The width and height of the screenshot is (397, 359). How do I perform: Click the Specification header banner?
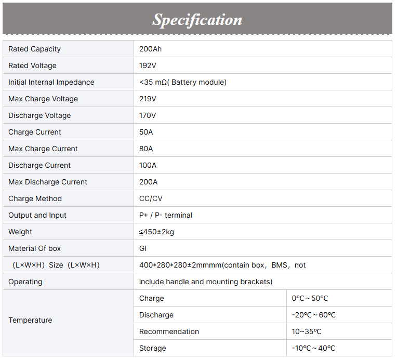(x=197, y=19)
